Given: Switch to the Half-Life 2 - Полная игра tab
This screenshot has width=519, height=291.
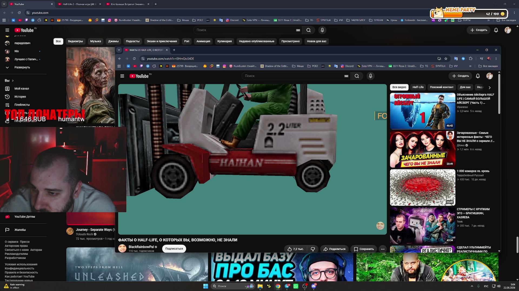Looking at the screenshot, I should (x=79, y=4).
